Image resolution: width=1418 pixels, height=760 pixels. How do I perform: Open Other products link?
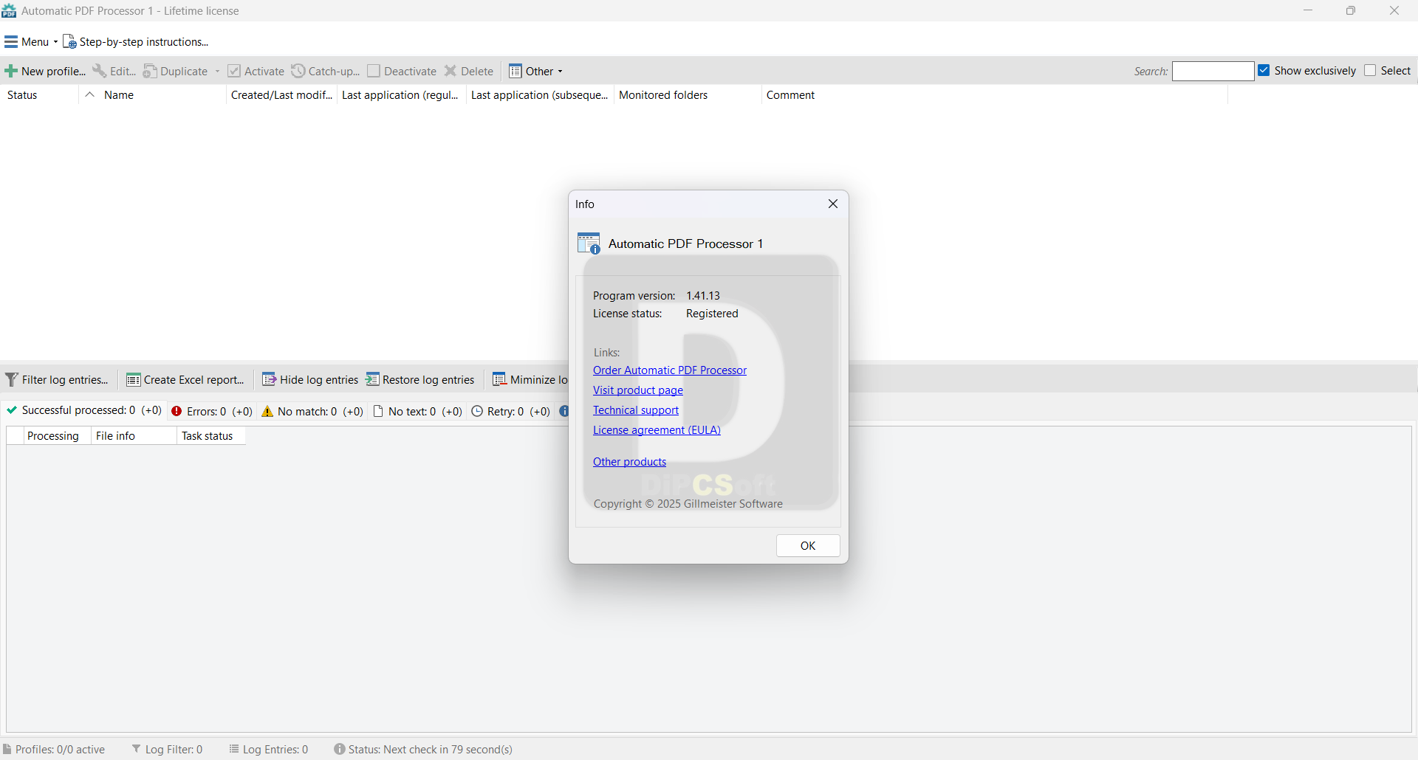click(629, 462)
